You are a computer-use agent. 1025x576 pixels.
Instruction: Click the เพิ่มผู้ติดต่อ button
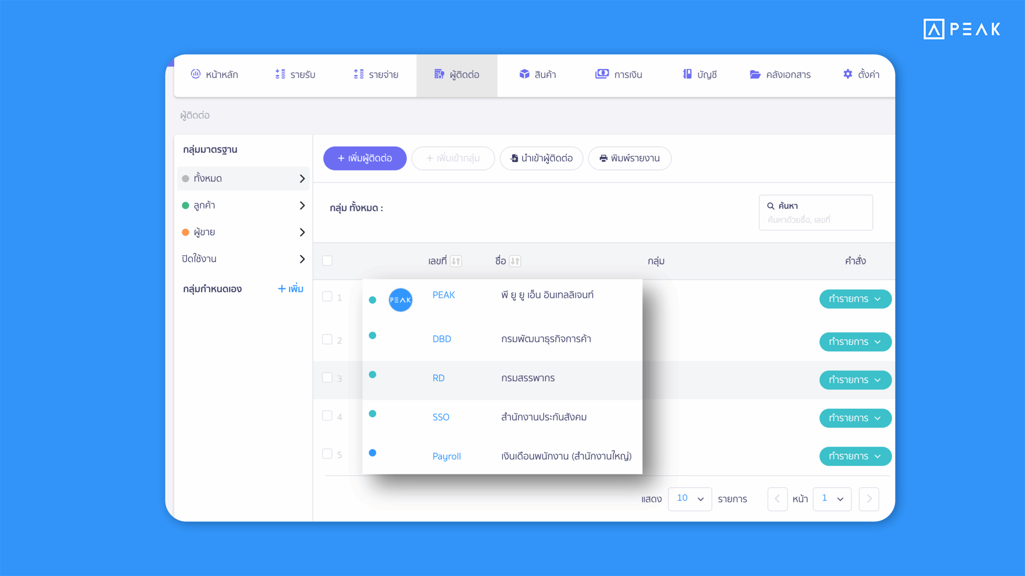coord(365,158)
